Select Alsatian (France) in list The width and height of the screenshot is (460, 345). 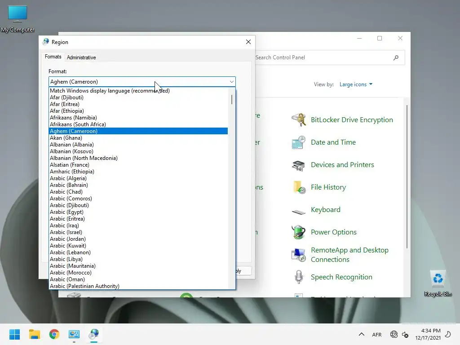[x=138, y=165]
